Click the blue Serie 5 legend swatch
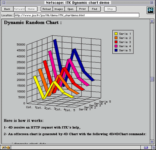 (x=116, y=50)
